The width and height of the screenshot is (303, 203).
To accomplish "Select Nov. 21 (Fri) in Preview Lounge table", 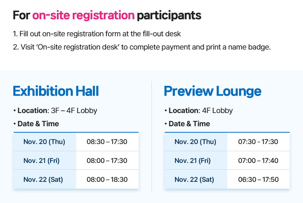I will pyautogui.click(x=192, y=161).
